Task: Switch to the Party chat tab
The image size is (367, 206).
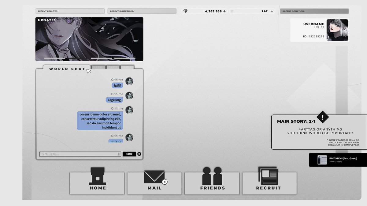Action: click(113, 67)
